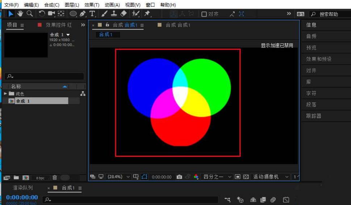Open the 效果和预设 panel
Screen dimensions: 351x205
coord(319,59)
